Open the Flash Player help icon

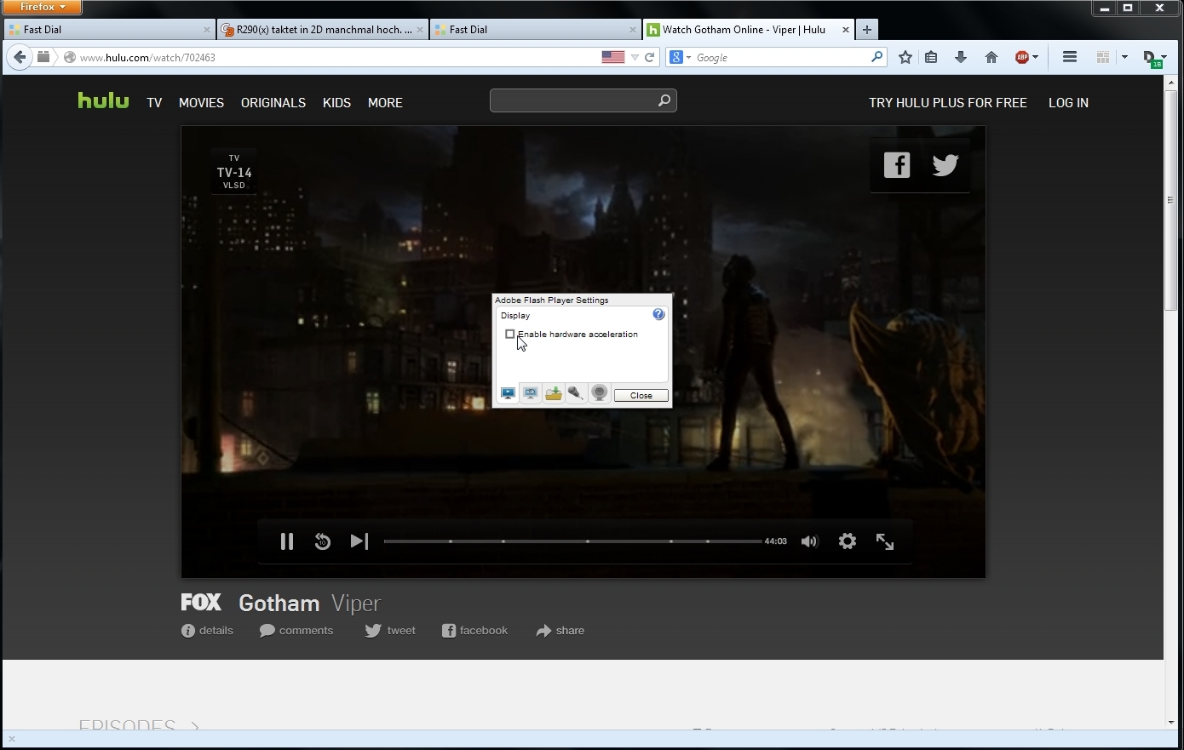[x=658, y=314]
